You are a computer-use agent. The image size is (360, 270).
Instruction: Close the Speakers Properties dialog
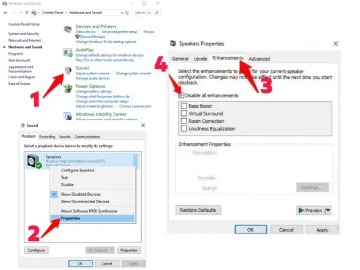coord(336,44)
